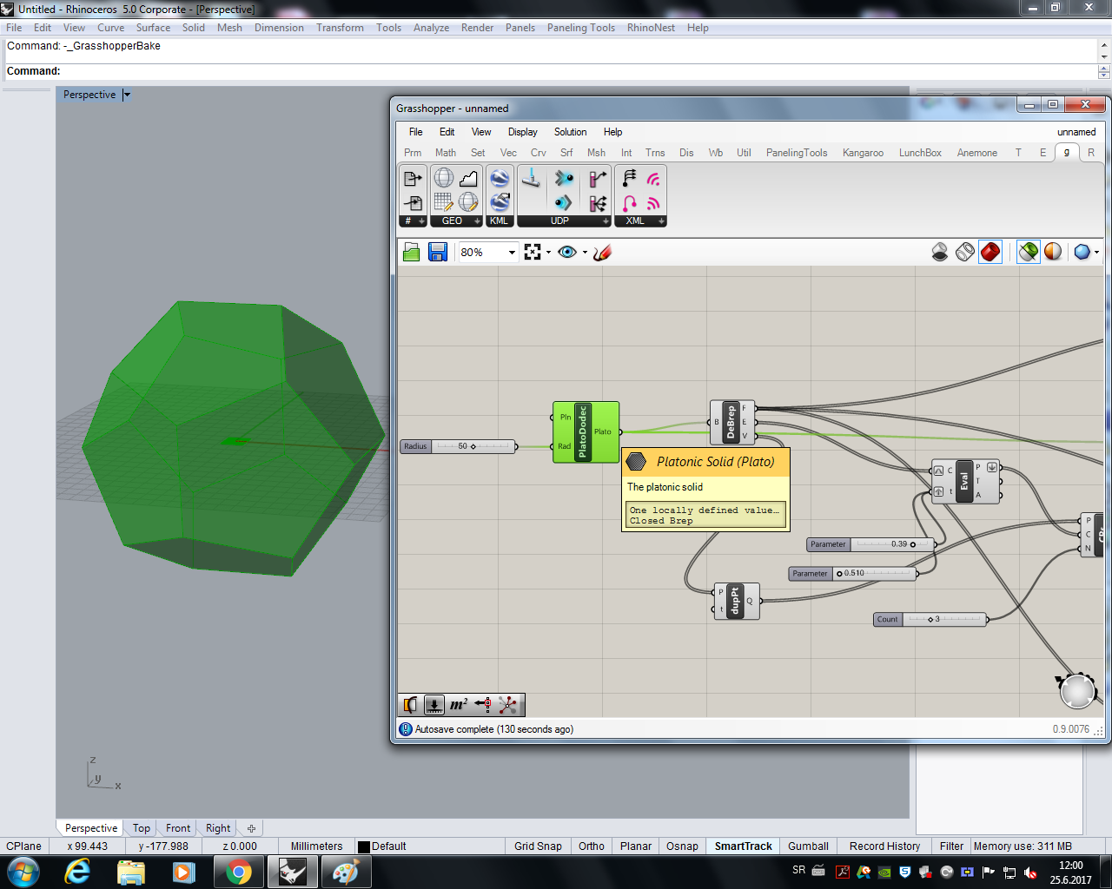1112x889 pixels.
Task: Expand named views dropdown arrow
Action: click(585, 253)
